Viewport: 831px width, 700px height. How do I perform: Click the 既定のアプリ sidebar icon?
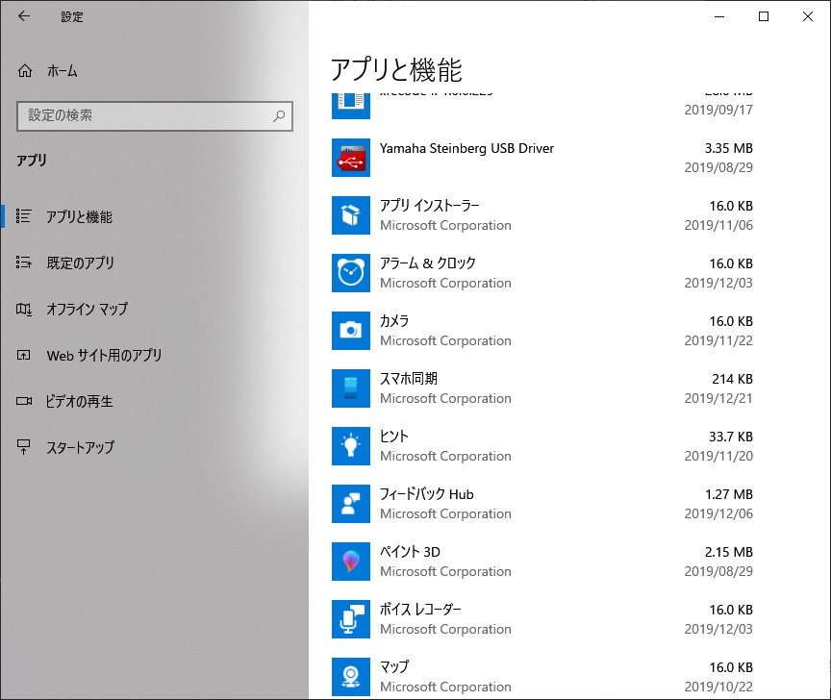point(23,262)
